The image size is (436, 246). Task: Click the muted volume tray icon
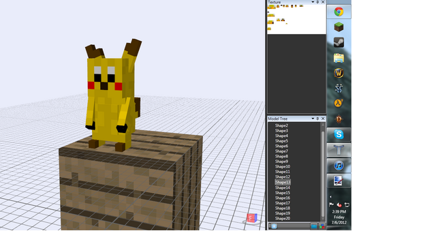339,205
